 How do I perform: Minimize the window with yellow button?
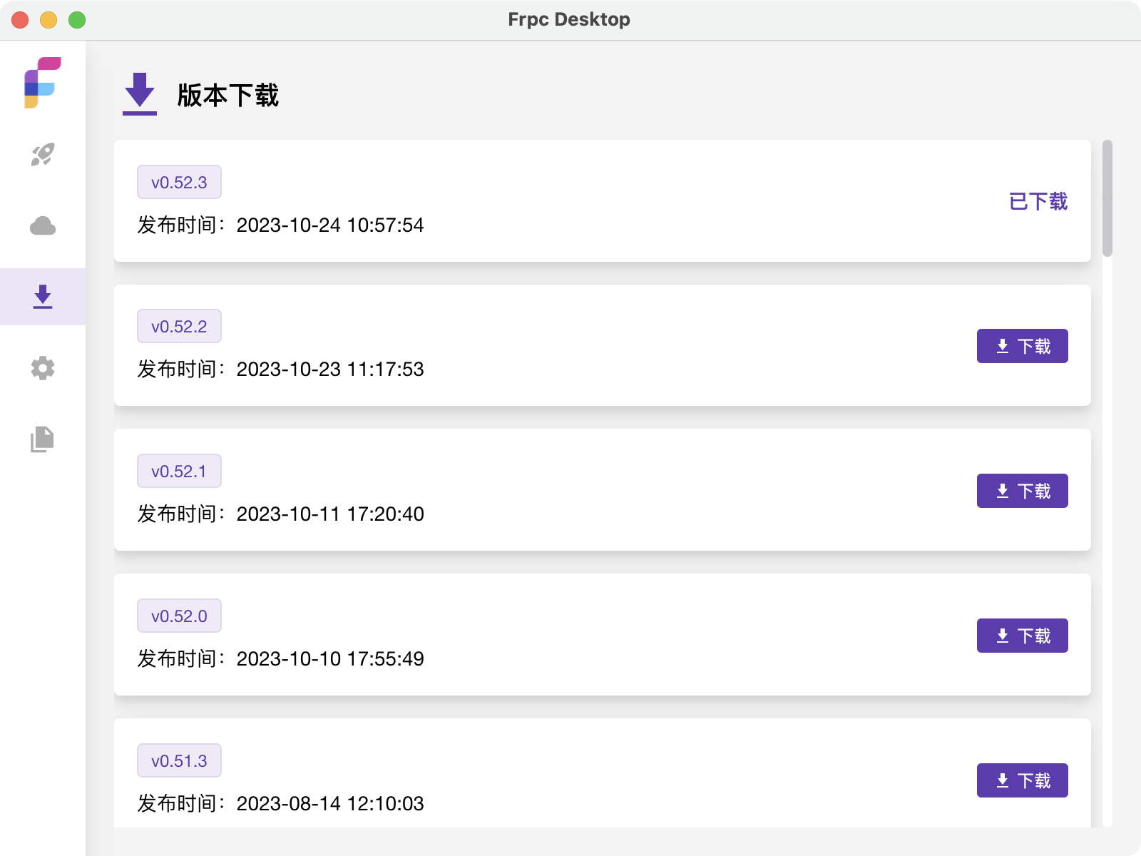(48, 20)
